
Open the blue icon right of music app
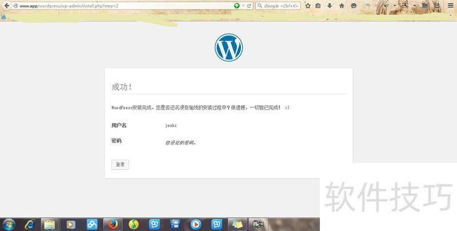point(154,224)
